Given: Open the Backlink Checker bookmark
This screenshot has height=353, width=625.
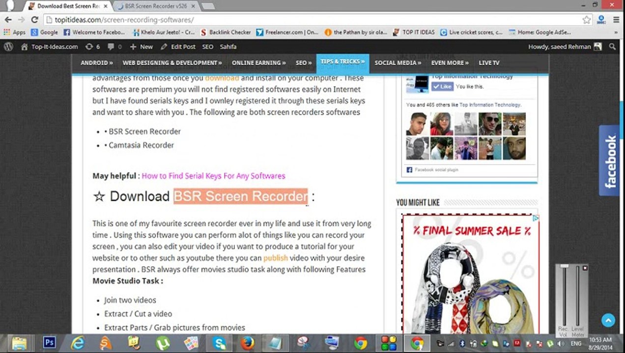Looking at the screenshot, I should [x=226, y=32].
